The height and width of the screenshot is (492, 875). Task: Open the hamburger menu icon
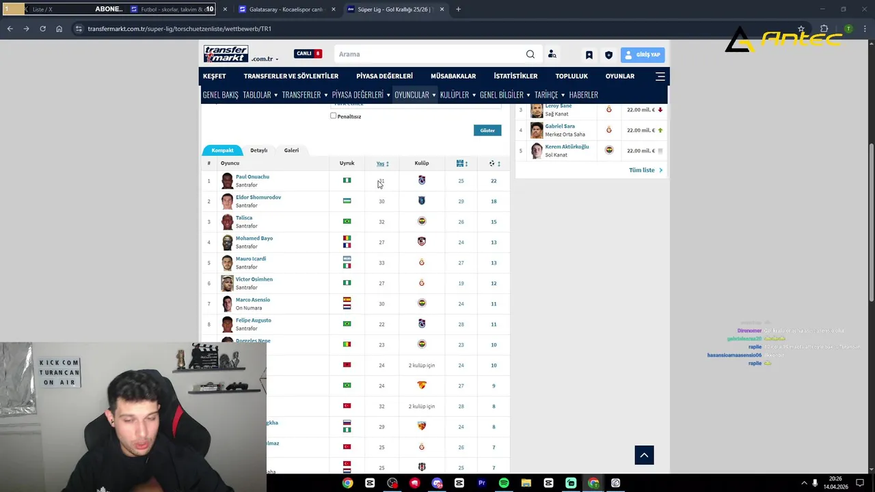[x=660, y=76]
